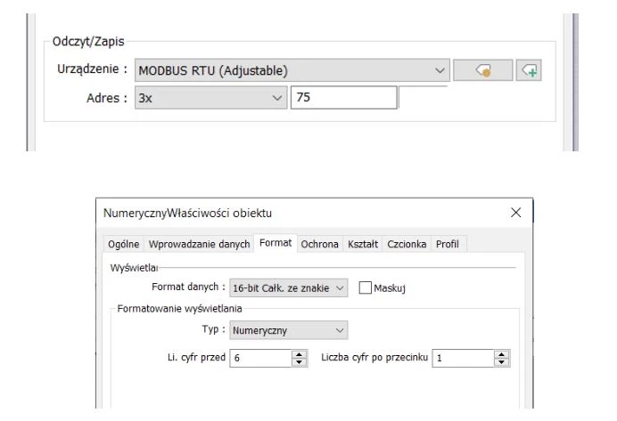617x421 pixels.
Task: Open the Urządzenie MODBUS RTU dropdown
Action: [440, 70]
